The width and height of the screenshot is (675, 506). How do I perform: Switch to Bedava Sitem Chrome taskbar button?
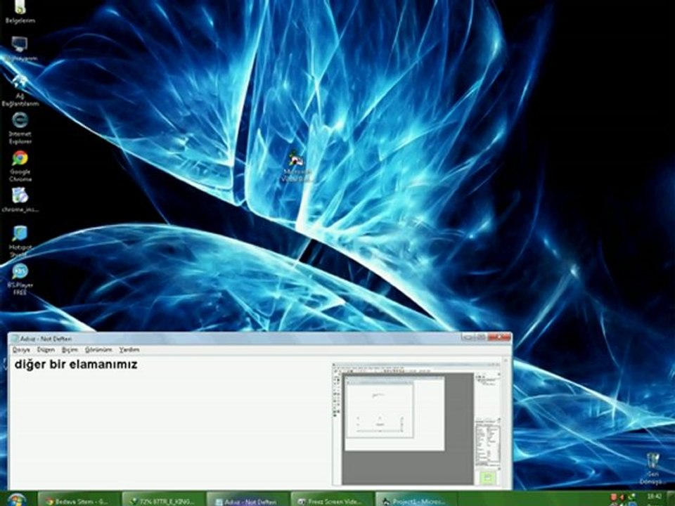[79, 500]
